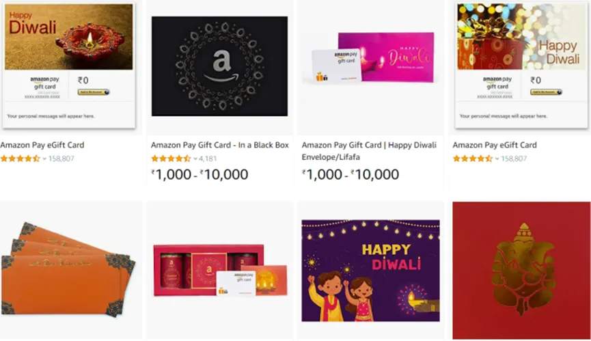Click the Amazon Pay Gift Card - In a Black Box title
Viewport: 591px width, 341px height.
tap(220, 145)
